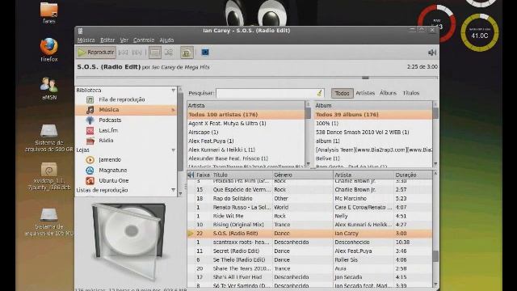Image resolution: width=517 pixels, height=291 pixels.
Task: Select the Álbuns search filter
Action: point(388,93)
